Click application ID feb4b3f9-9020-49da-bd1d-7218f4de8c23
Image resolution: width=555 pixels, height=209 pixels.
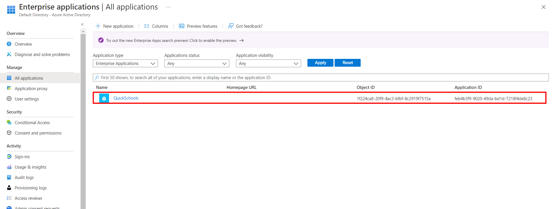coord(493,99)
